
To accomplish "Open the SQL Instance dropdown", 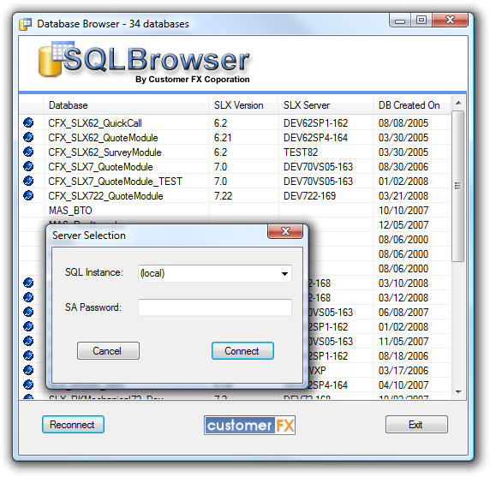I will [x=284, y=274].
